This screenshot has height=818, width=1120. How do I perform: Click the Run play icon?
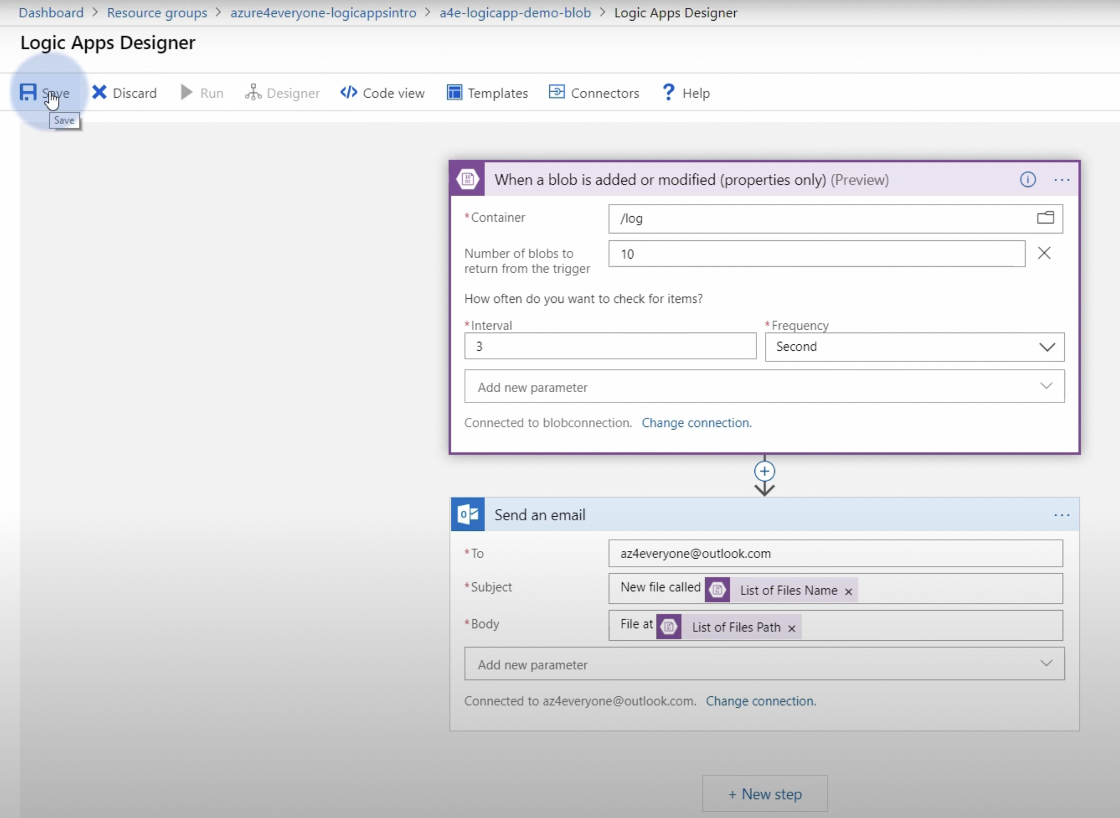186,92
